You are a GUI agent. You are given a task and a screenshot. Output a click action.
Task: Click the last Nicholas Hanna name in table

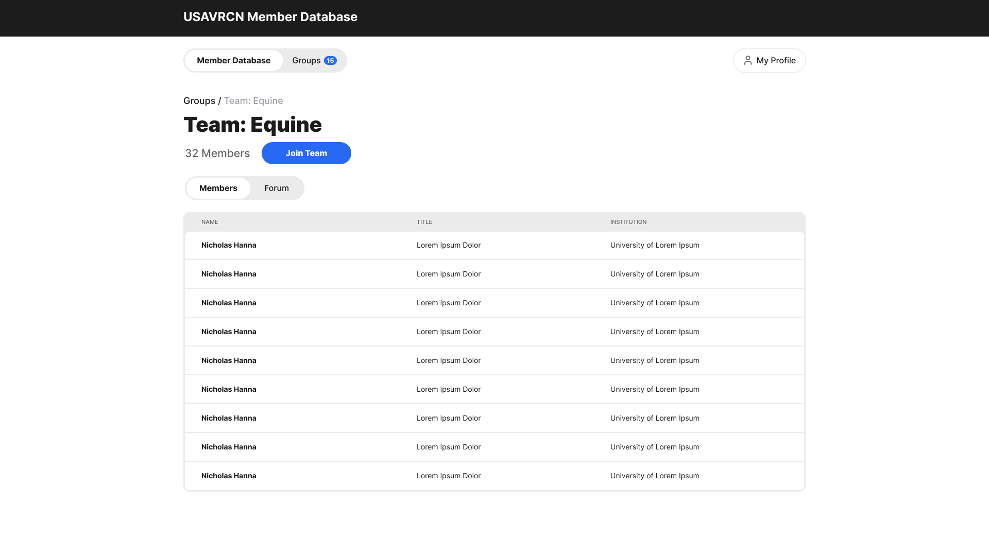pyautogui.click(x=229, y=476)
